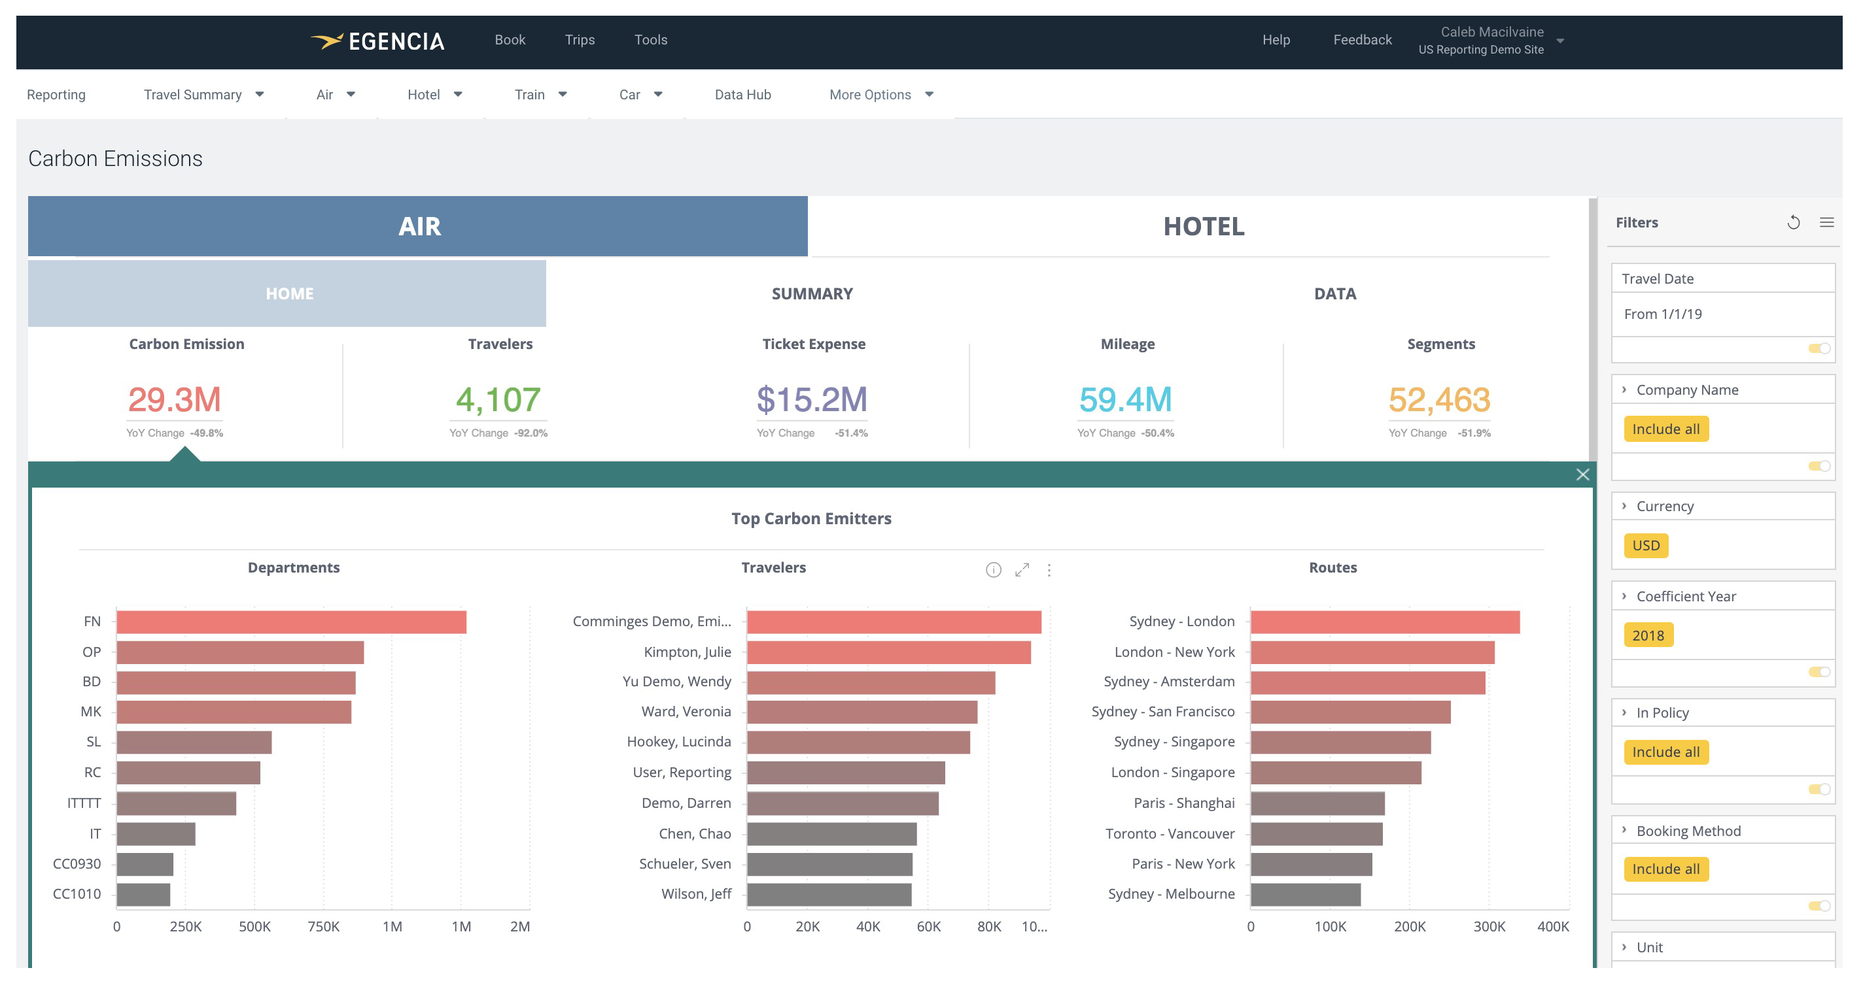The image size is (1863, 985).
Task: Reset filters using the circular arrow icon
Action: point(1793,222)
